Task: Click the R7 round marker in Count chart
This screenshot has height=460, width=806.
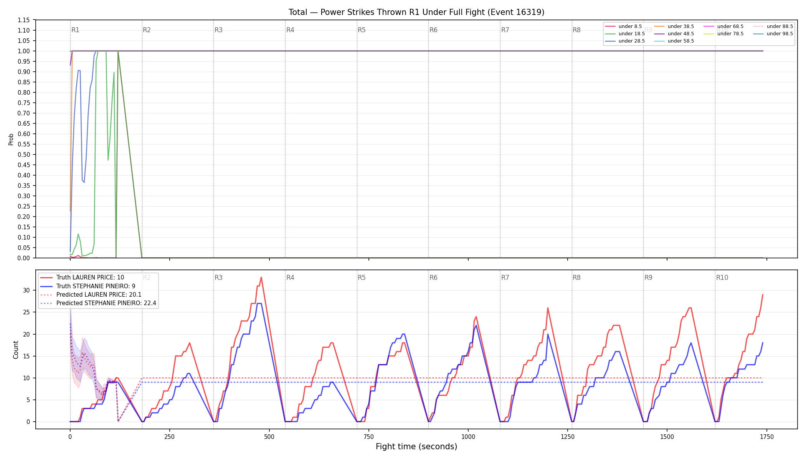Action: point(505,278)
